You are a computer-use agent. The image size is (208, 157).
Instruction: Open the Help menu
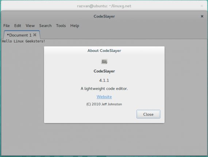tap(75, 26)
